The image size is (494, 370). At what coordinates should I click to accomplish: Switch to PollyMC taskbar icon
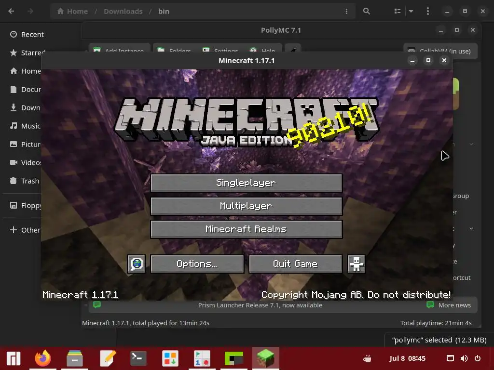coord(234,358)
